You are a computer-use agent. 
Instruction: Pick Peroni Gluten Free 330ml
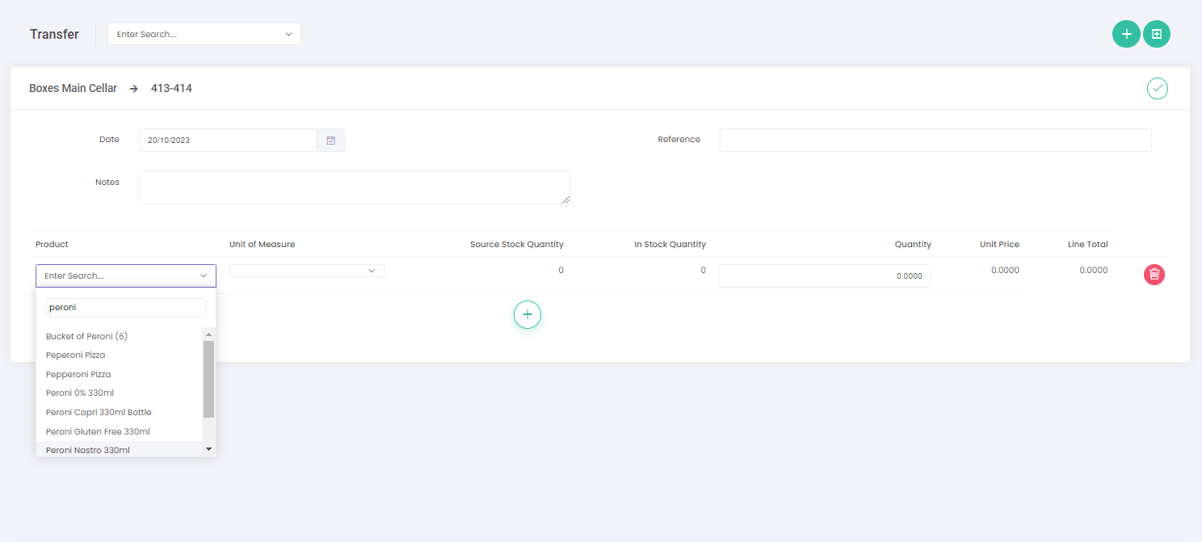98,431
